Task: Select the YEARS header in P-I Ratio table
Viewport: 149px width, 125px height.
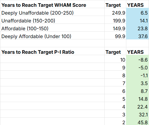Action: 138,51
